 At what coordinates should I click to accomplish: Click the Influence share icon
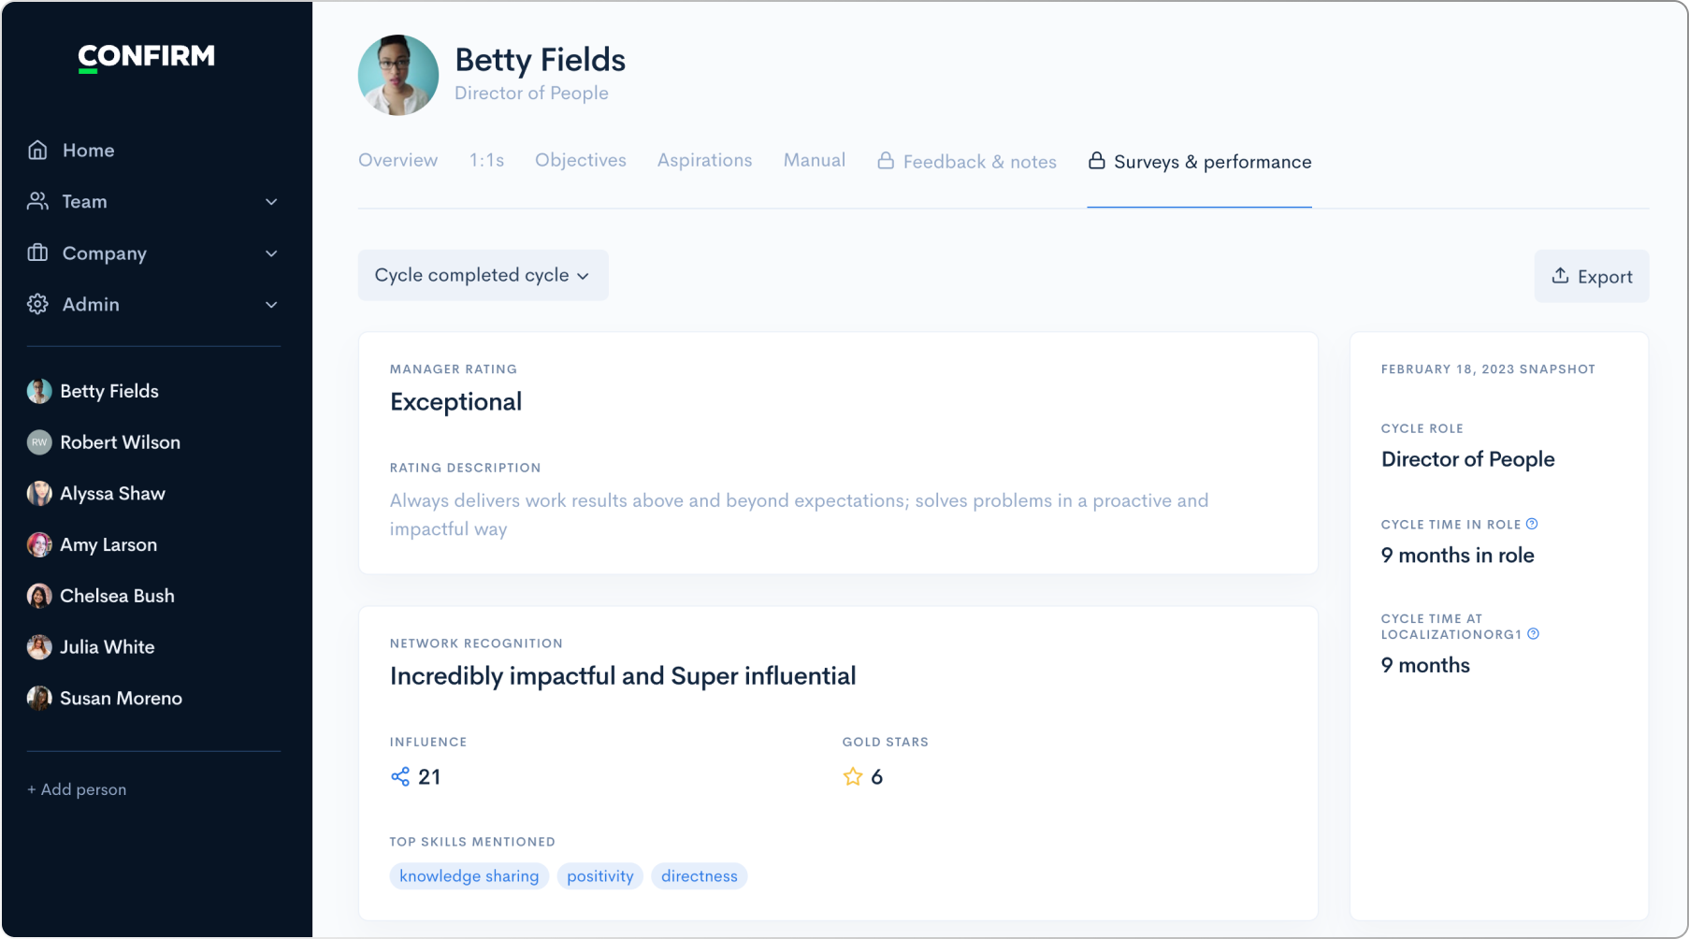click(x=400, y=777)
